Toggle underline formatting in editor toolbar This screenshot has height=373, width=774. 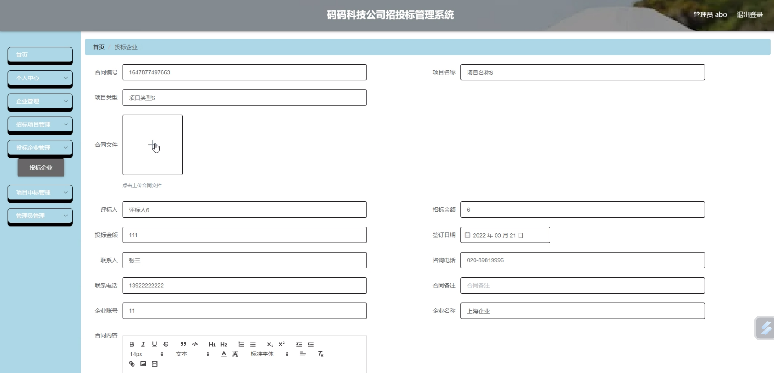155,344
